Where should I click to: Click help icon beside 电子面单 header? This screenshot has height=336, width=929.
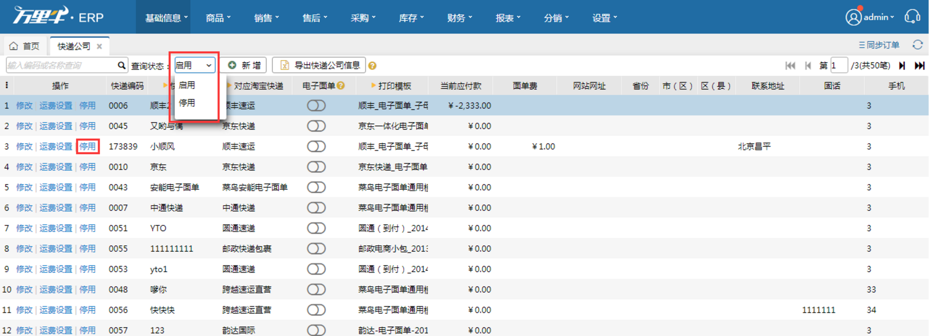341,86
